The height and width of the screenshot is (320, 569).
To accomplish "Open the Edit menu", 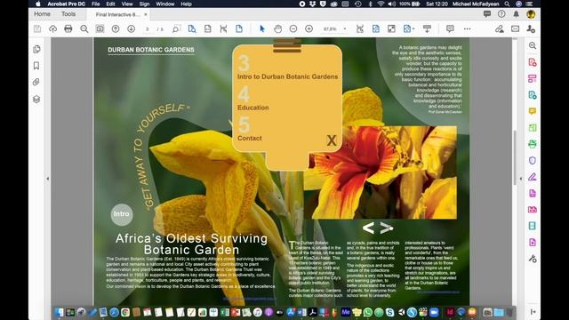I will pyautogui.click(x=110, y=4).
